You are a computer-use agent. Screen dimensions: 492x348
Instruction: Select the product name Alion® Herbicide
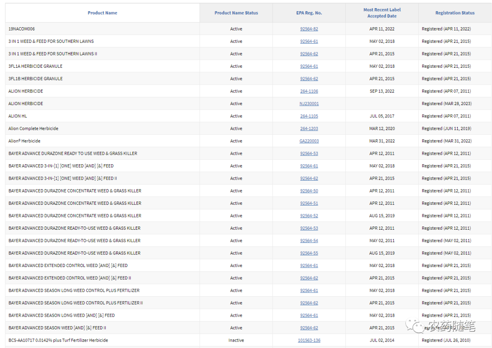[x=25, y=141]
